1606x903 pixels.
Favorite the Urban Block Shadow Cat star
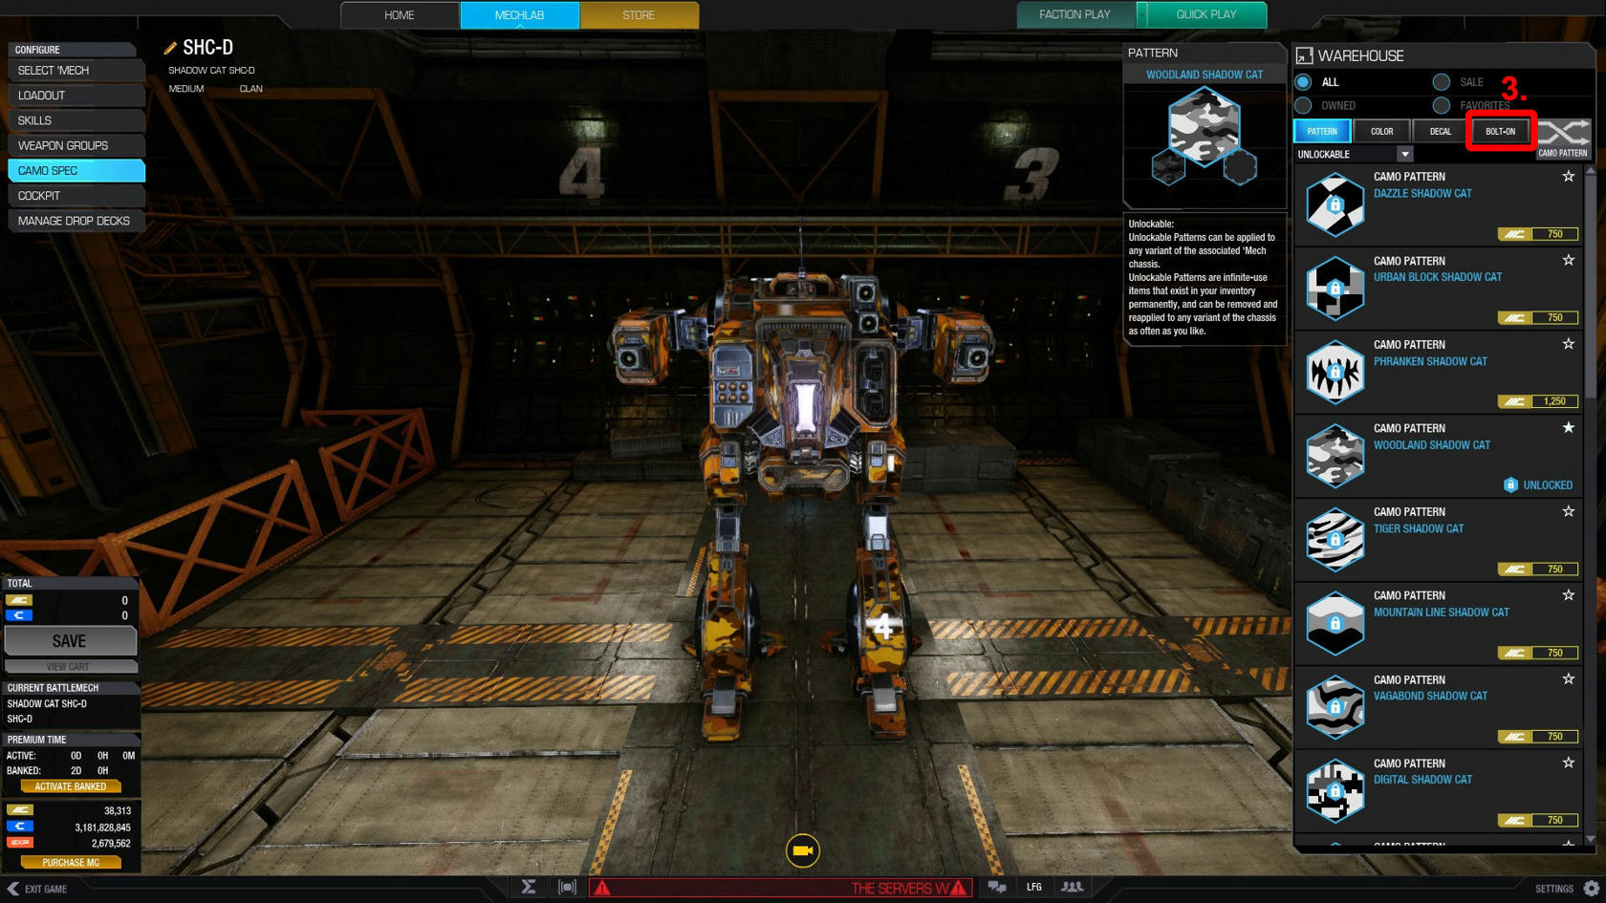(x=1568, y=260)
